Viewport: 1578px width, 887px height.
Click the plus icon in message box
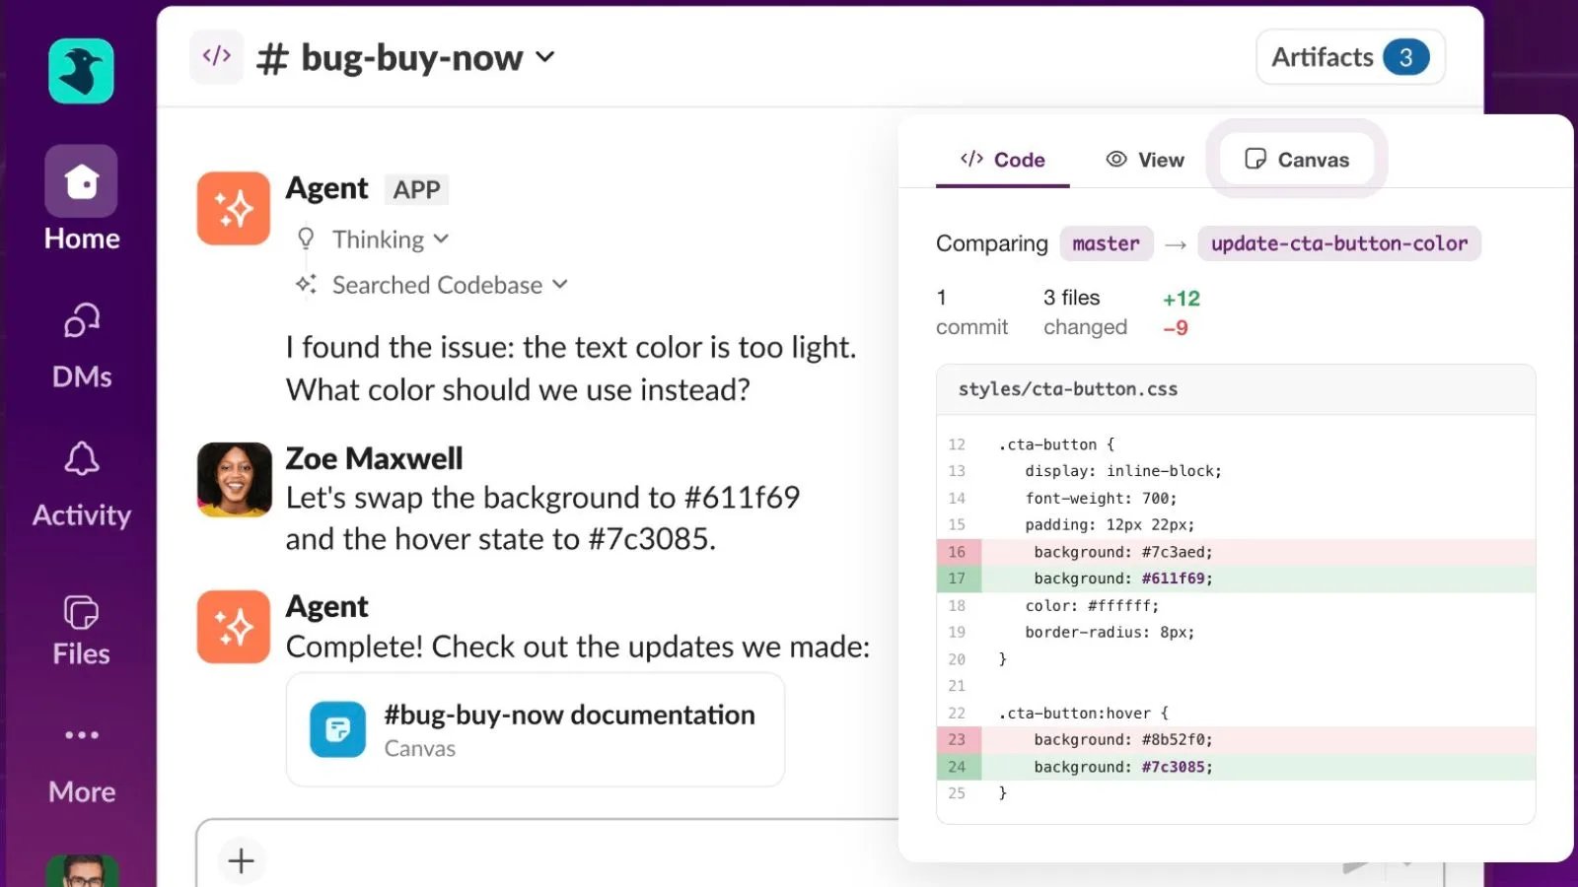point(241,860)
